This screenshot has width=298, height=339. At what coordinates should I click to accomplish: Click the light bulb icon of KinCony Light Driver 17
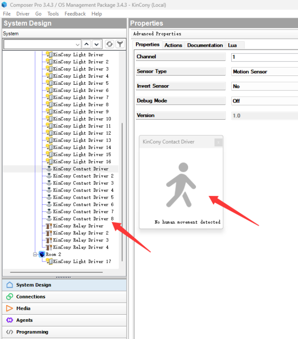[x=49, y=262]
